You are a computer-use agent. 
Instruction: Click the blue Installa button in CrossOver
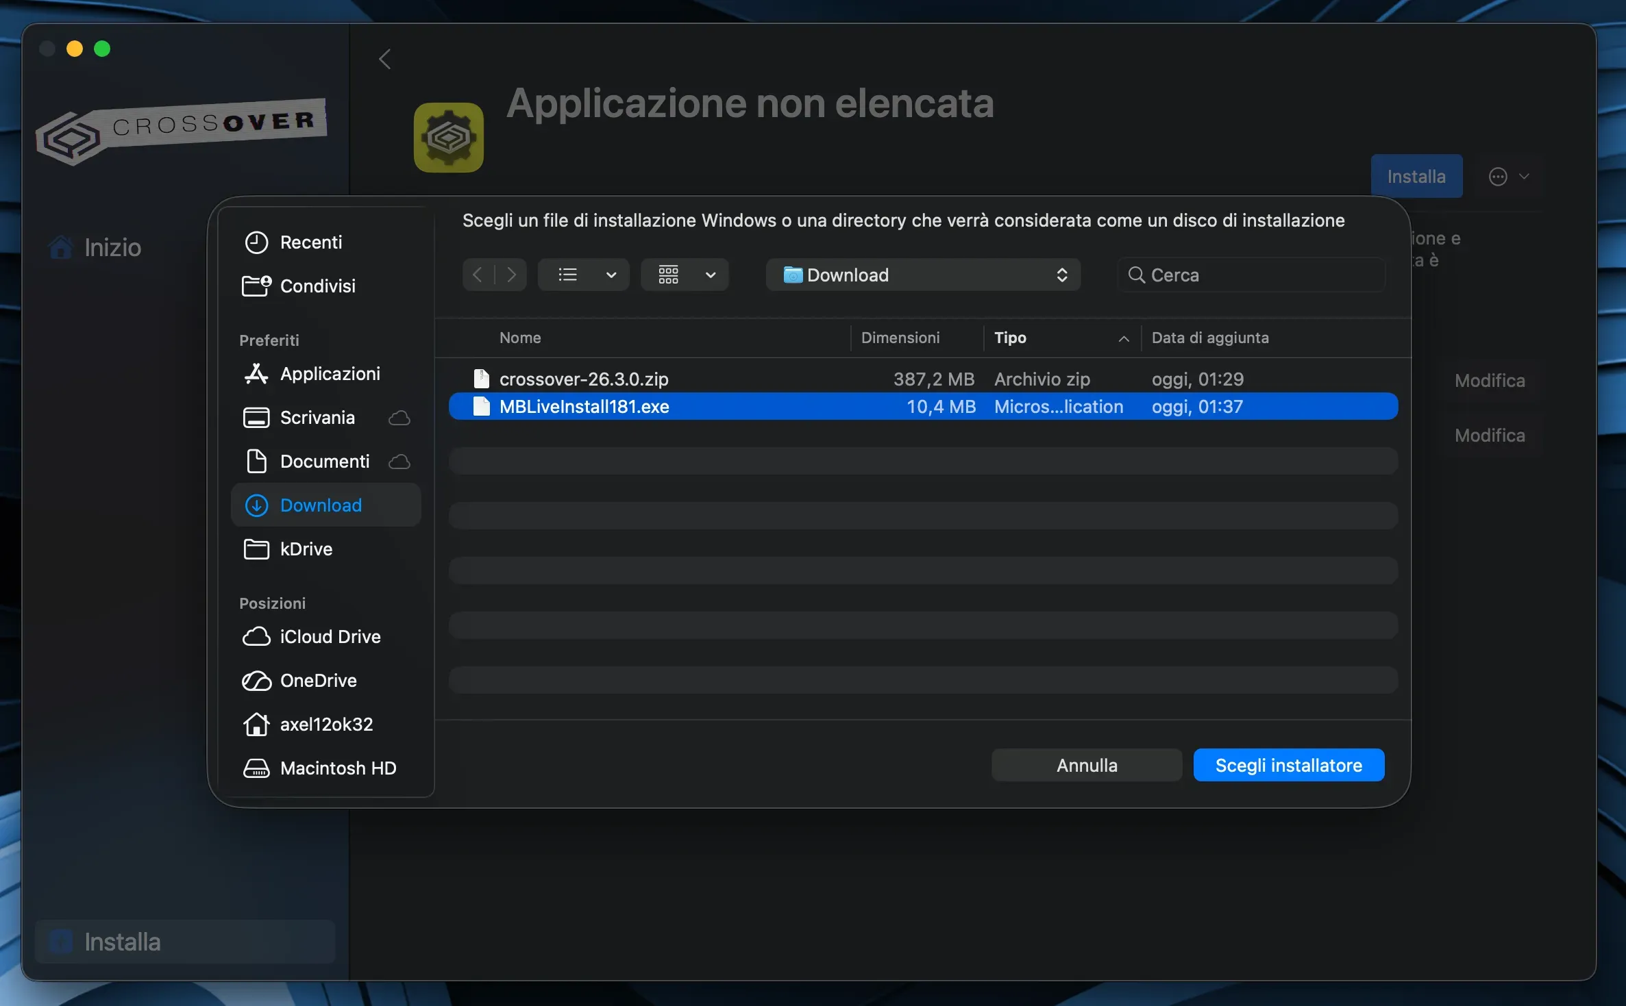1416,177
